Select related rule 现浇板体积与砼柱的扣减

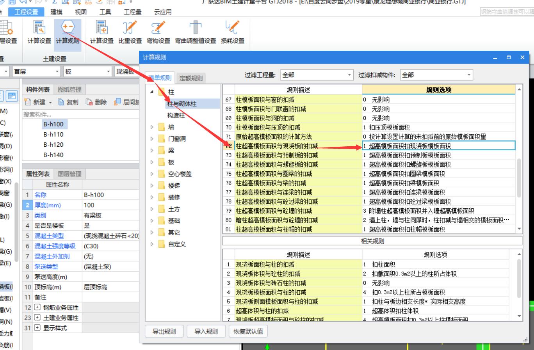(x=299, y=274)
